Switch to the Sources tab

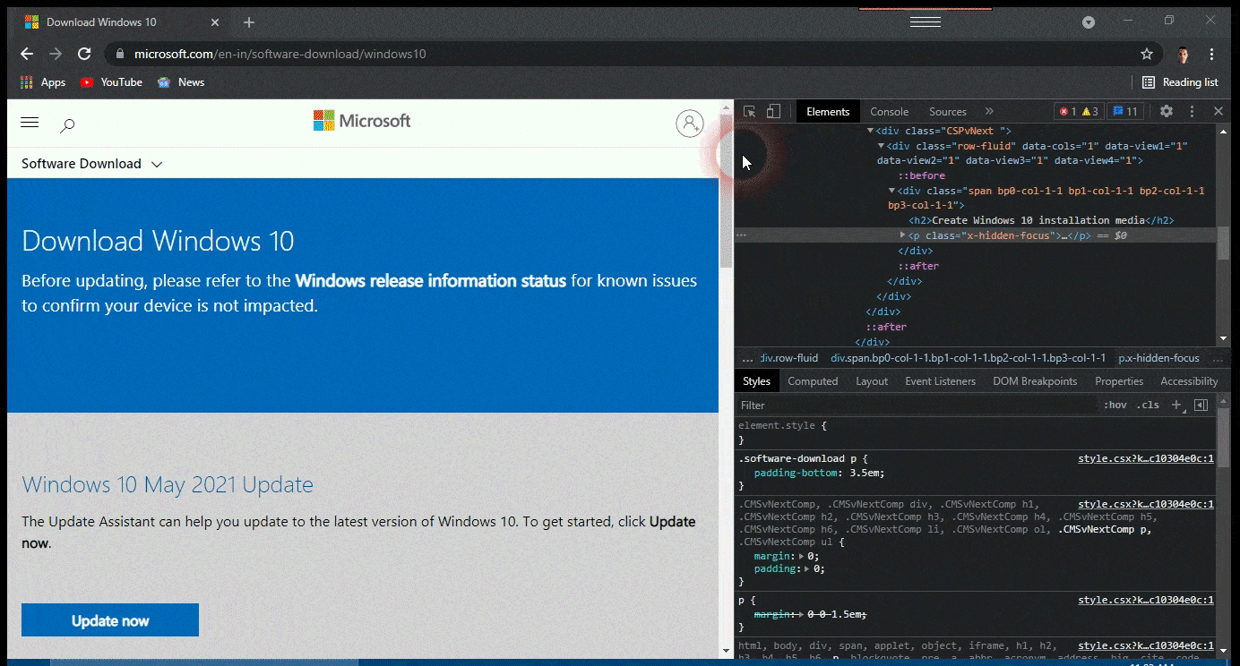(948, 112)
